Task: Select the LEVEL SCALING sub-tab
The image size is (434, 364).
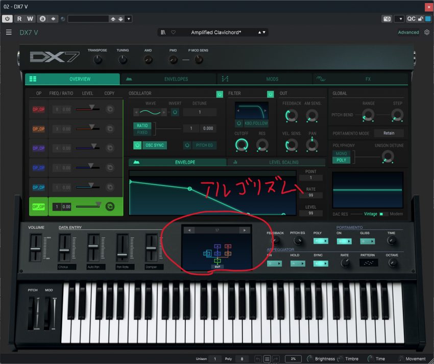Action: 276,162
